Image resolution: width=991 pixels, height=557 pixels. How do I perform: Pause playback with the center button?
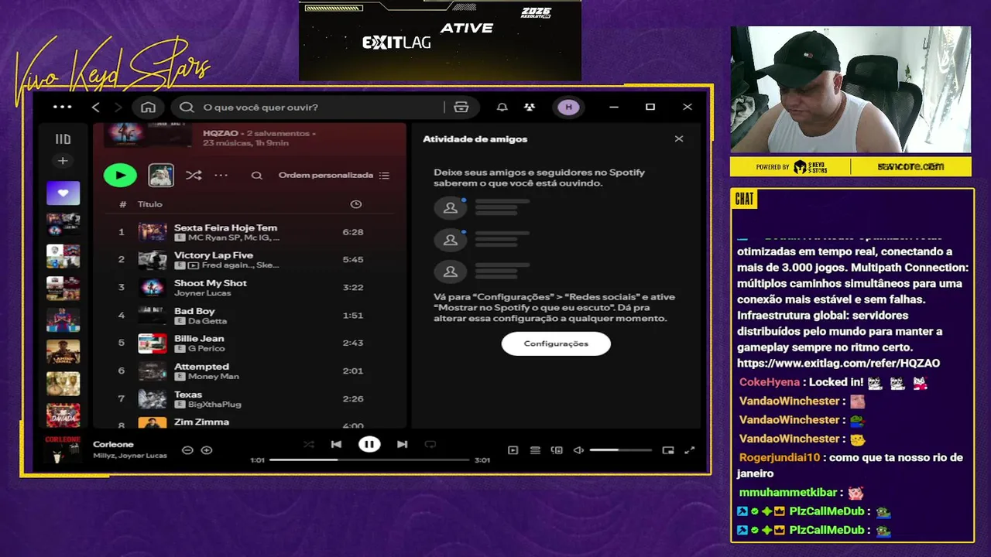point(369,444)
